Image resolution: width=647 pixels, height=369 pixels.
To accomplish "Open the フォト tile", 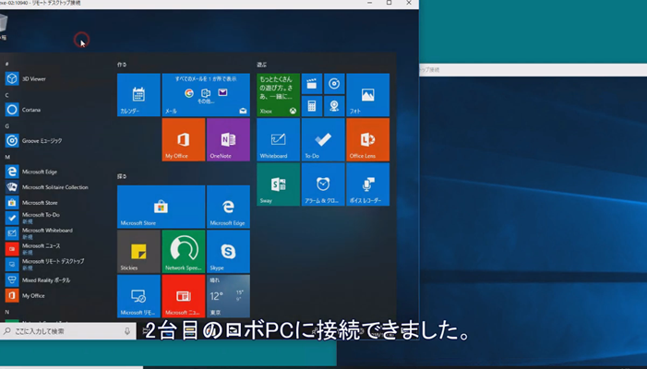I will click(367, 95).
